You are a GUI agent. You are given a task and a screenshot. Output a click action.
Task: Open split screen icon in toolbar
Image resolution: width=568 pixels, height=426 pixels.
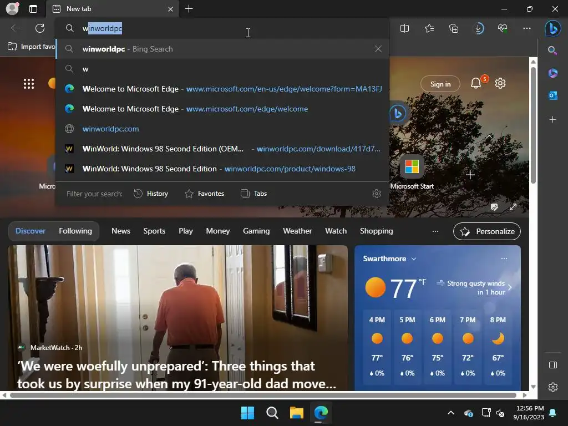[404, 28]
